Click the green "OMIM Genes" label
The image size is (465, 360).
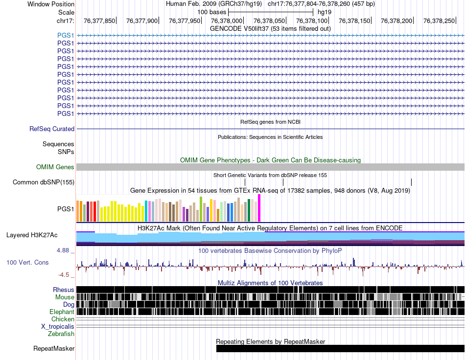point(55,167)
